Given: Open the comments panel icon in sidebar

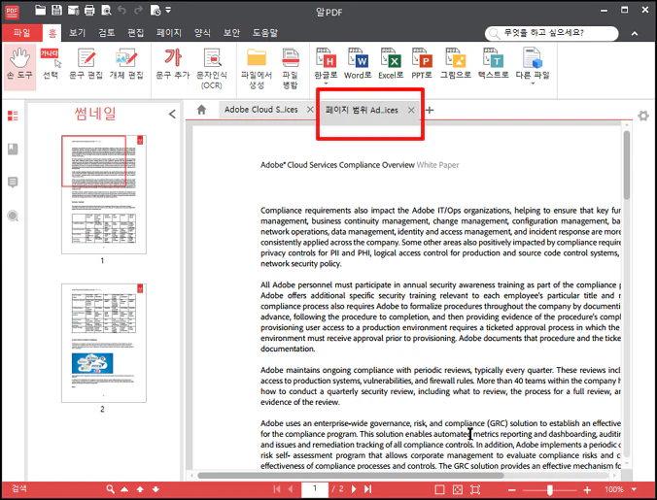Looking at the screenshot, I should point(13,183).
